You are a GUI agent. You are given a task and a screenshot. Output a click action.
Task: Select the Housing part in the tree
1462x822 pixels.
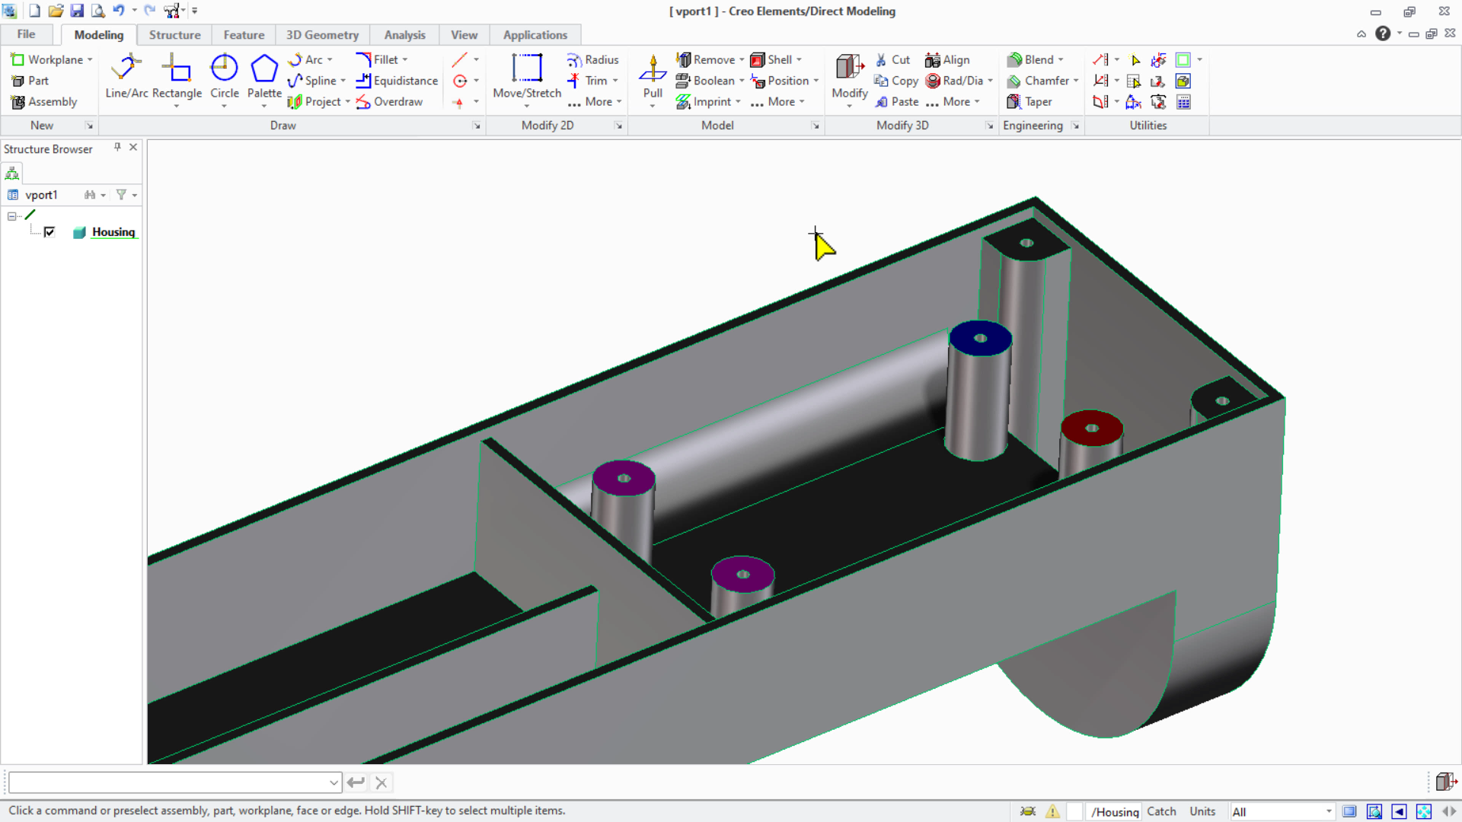coord(113,232)
